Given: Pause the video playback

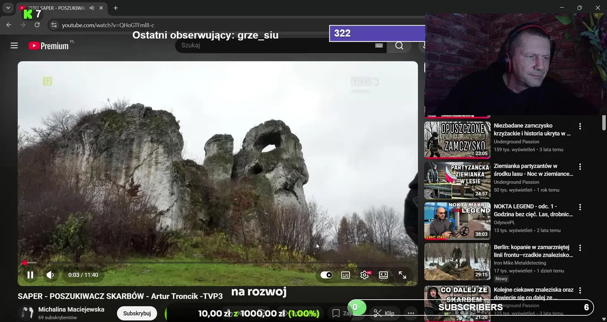Looking at the screenshot, I should [x=30, y=275].
